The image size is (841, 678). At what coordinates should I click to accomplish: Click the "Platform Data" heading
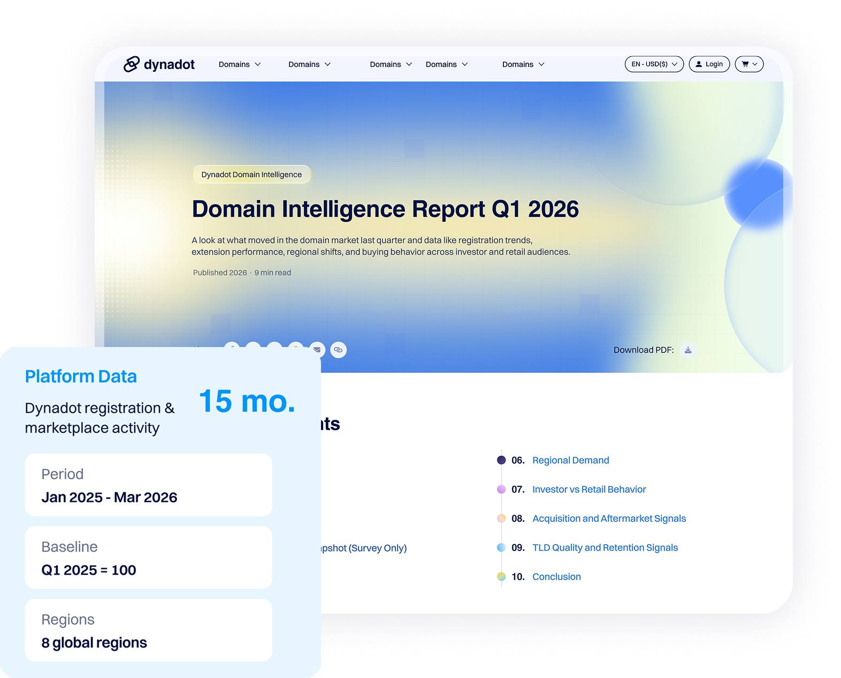81,376
